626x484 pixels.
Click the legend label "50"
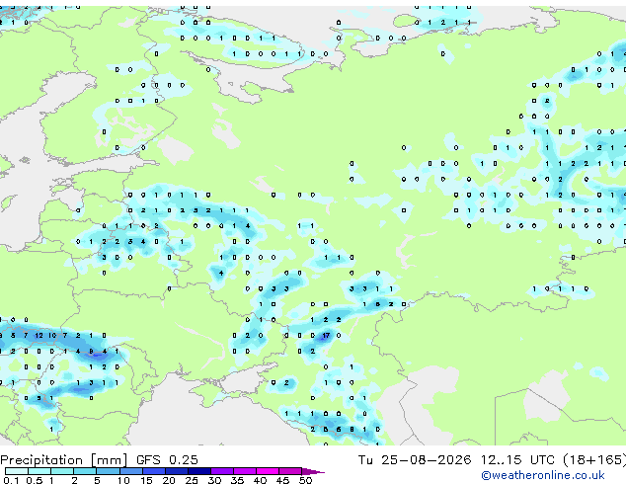305,480
